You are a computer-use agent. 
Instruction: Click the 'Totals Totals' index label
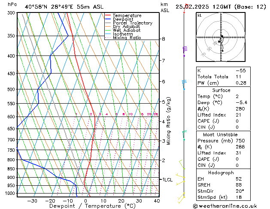(213, 77)
